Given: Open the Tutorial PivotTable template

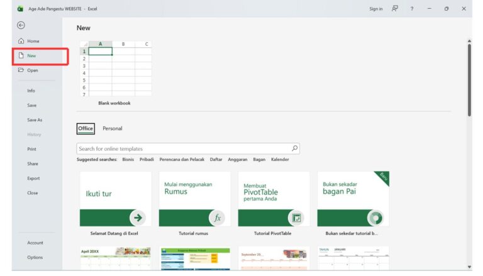Looking at the screenshot, I should pos(274,199).
